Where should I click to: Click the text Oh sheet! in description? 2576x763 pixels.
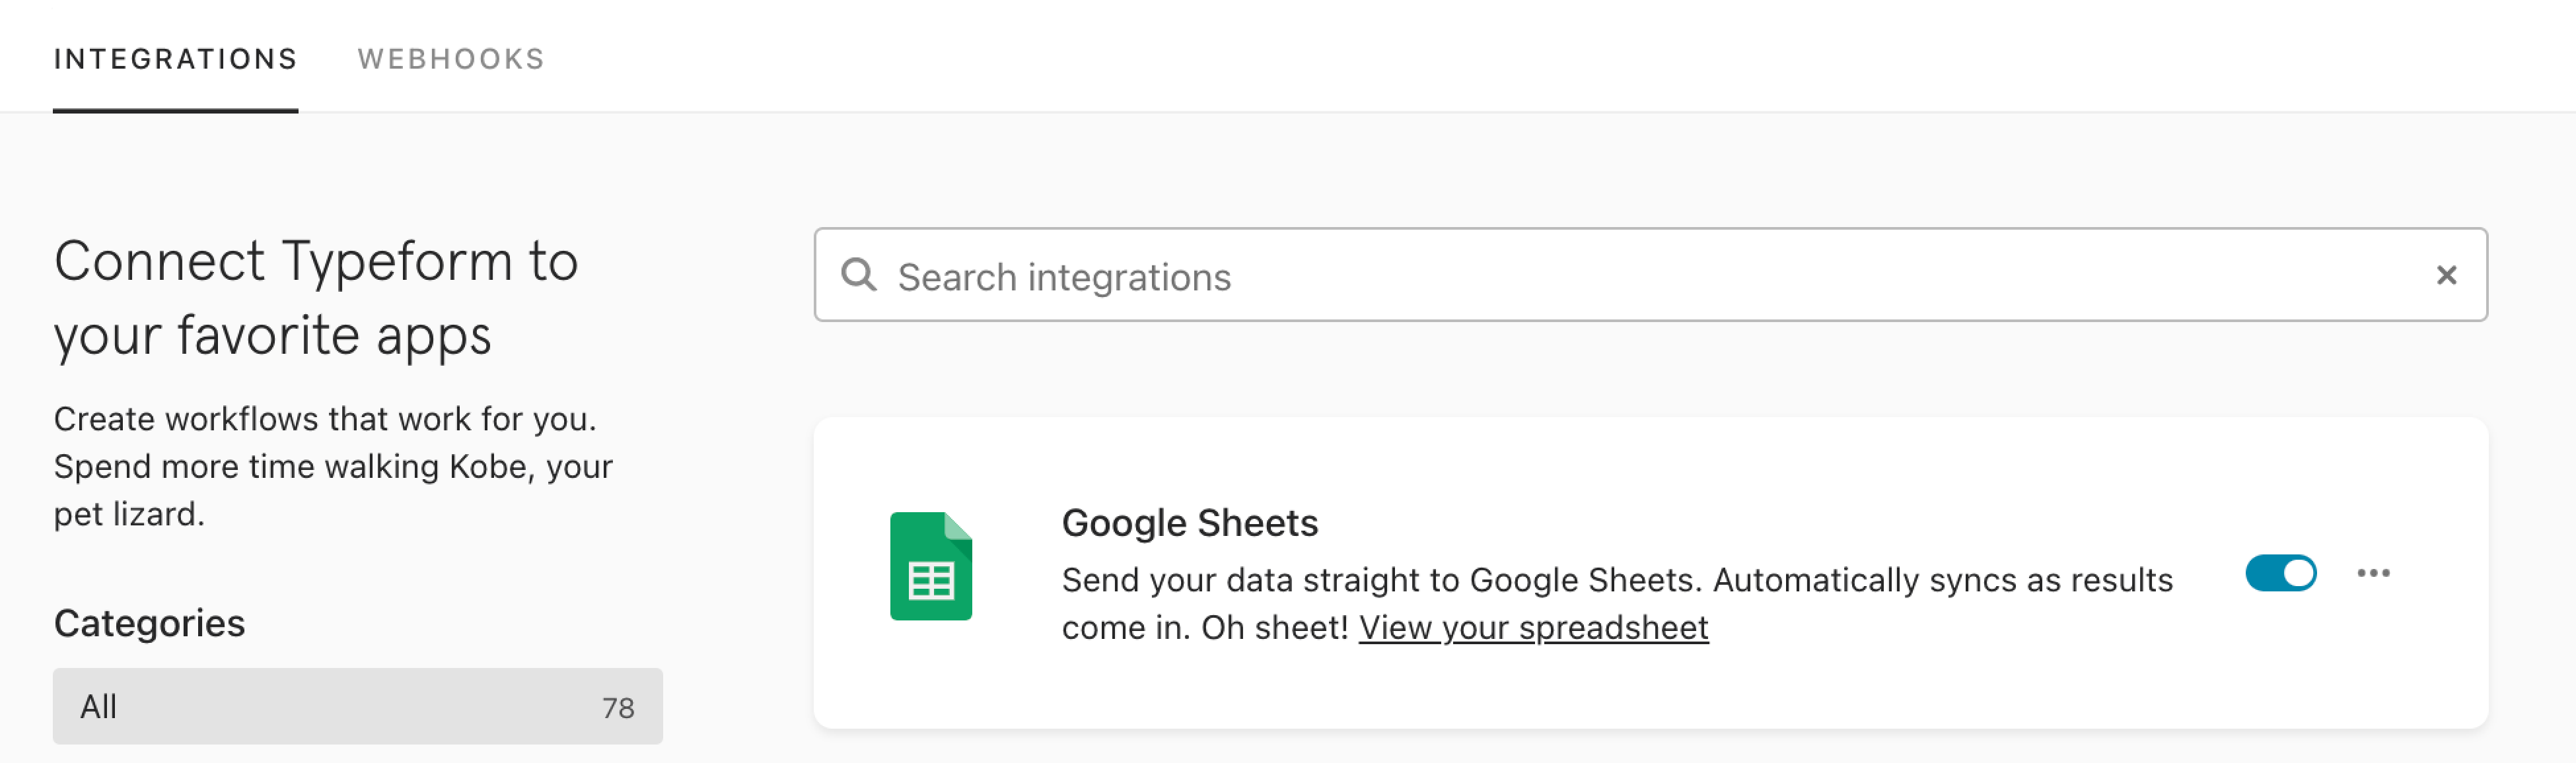point(1275,627)
